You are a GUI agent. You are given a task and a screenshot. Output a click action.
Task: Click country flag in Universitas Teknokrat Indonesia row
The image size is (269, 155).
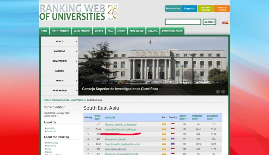pyautogui.click(x=173, y=129)
